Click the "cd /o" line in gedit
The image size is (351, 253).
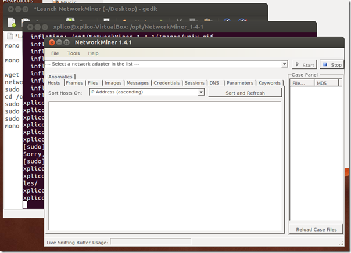click(x=13, y=97)
